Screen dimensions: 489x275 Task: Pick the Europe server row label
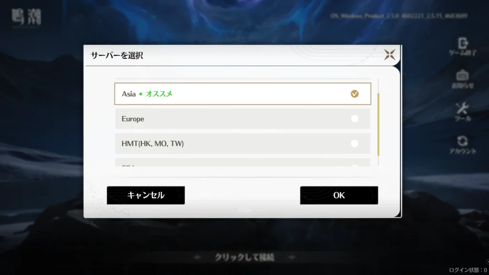tap(133, 119)
